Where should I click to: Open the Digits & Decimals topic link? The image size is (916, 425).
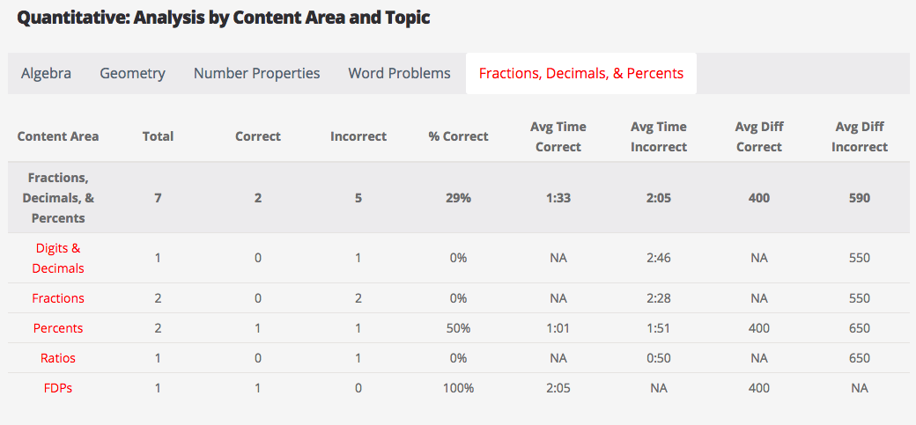click(x=58, y=258)
